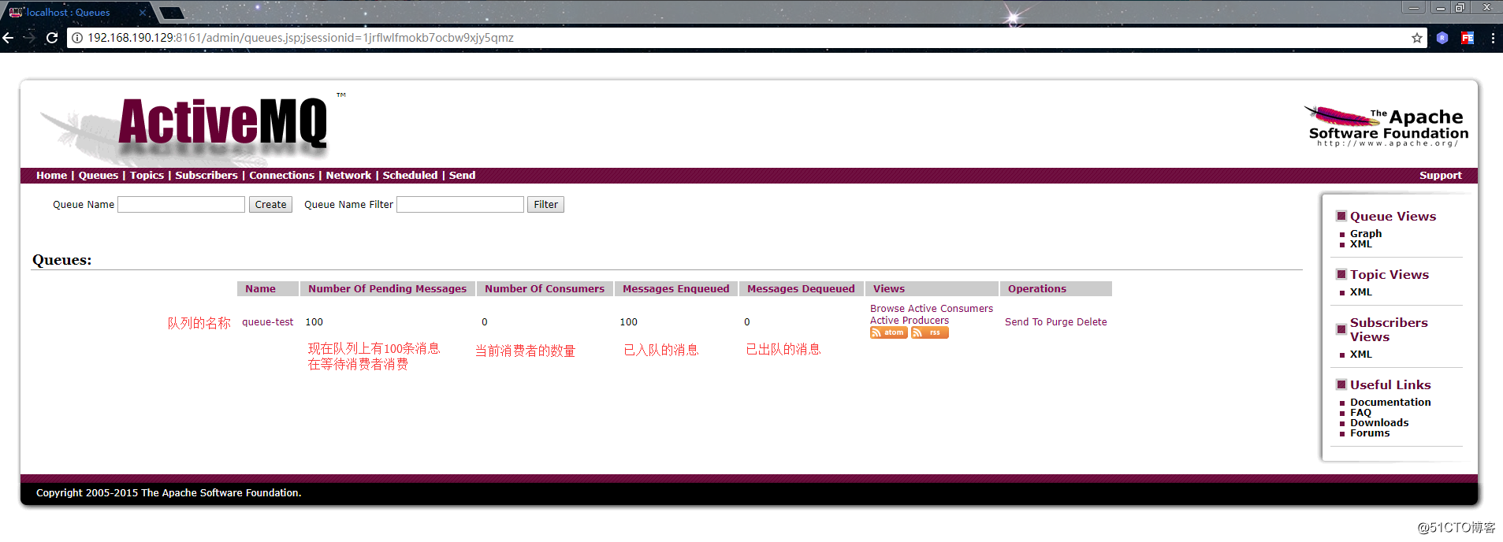Click Browse link for queue-test
This screenshot has height=542, width=1503.
coord(887,309)
